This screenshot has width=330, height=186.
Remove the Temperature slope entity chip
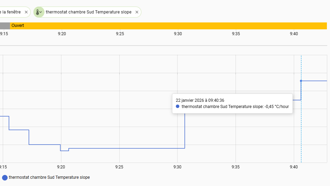pos(137,12)
